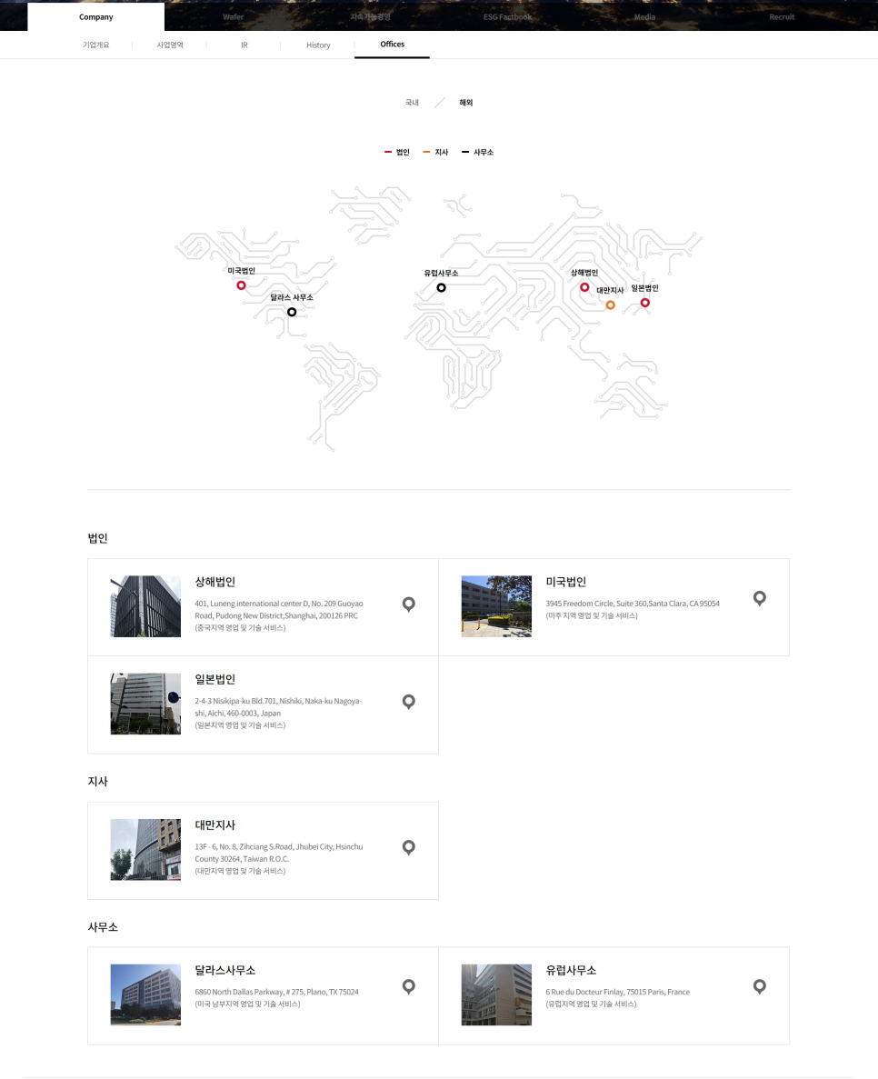Viewport: 878px width, 1079px height.
Task: Open the location pin for 대만지사
Action: coord(409,847)
